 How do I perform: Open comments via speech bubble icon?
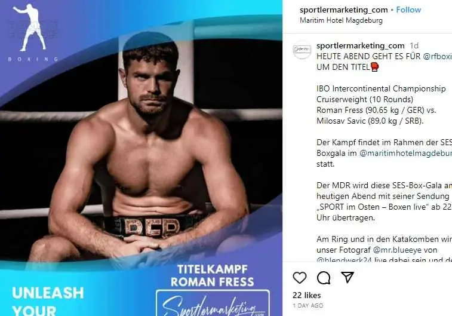click(324, 278)
